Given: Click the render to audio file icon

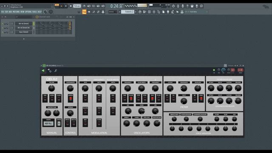Looking at the screenshot, I should tap(196, 6).
